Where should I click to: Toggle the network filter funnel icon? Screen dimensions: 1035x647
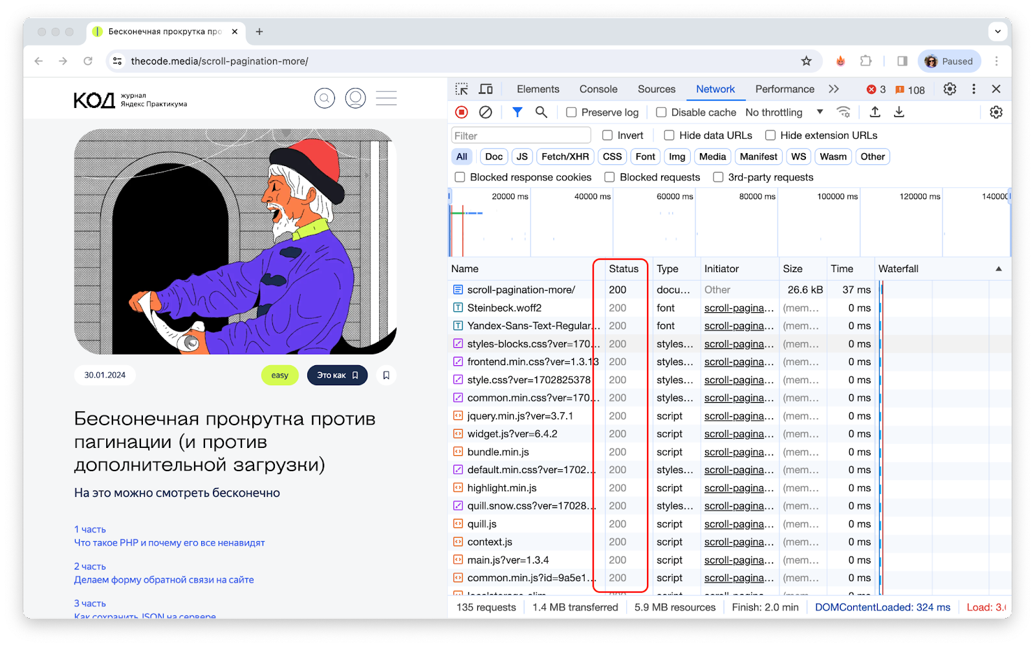pyautogui.click(x=517, y=112)
